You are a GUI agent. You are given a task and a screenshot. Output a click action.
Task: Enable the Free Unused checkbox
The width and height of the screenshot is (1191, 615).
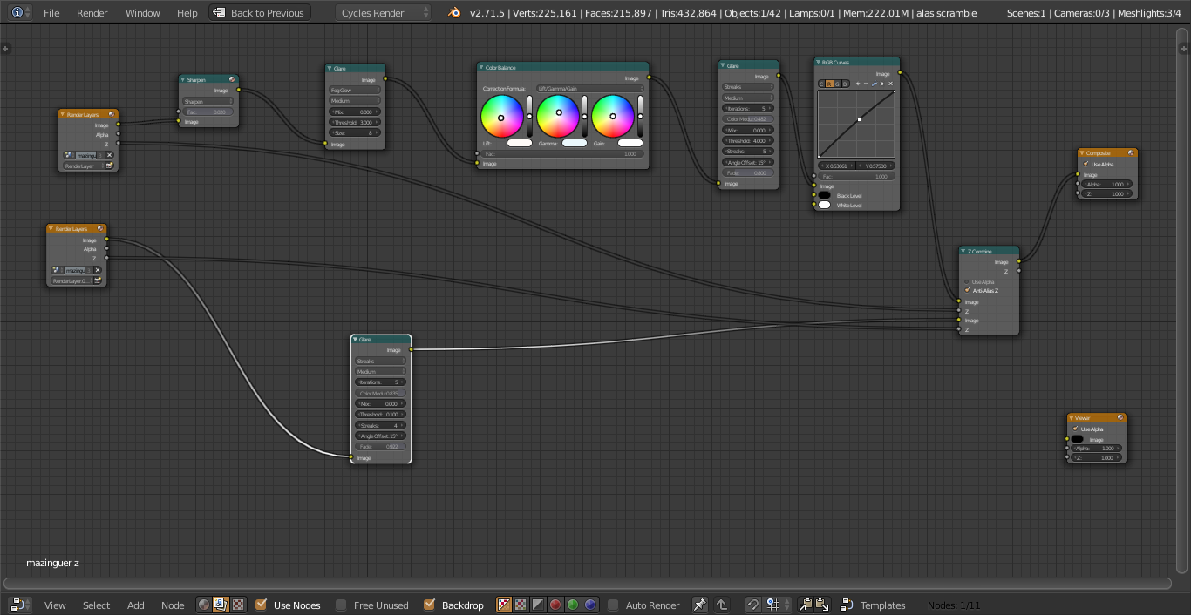(x=341, y=605)
